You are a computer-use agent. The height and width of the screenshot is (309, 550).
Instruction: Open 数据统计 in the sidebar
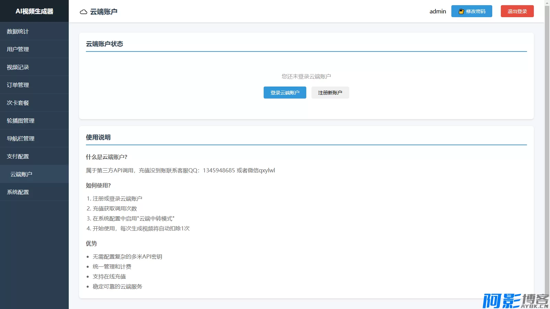point(18,32)
